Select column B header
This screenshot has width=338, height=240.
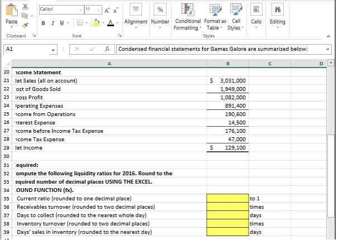click(x=227, y=63)
